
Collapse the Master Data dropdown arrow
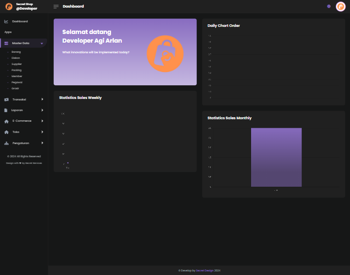[42, 44]
